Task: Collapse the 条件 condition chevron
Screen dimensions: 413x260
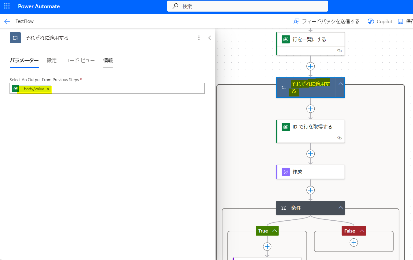Action: tap(341, 208)
